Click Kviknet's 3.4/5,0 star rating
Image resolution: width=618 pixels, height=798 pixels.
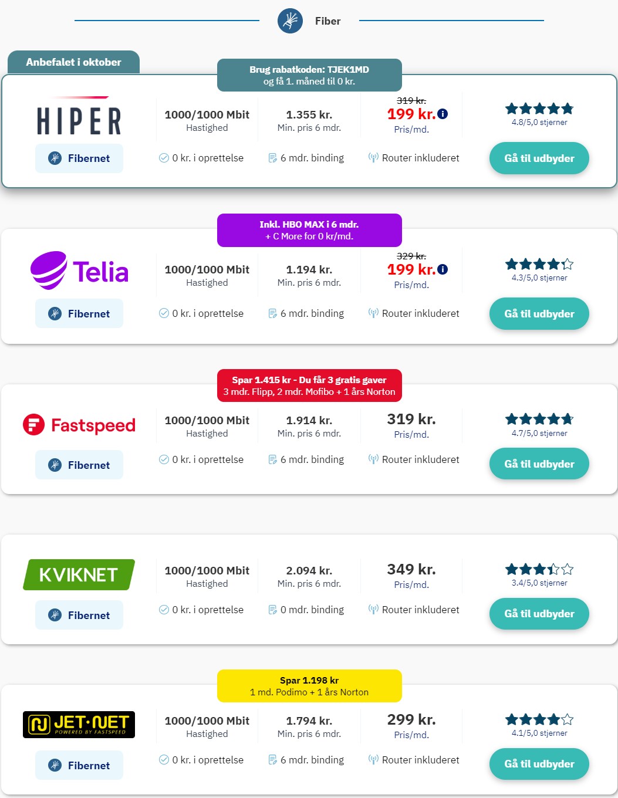539,575
